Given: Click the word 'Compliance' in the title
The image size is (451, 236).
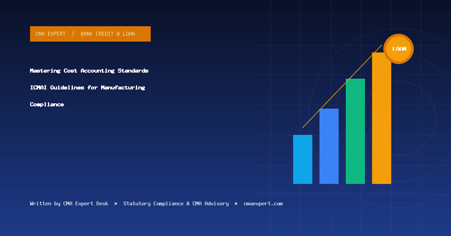Looking at the screenshot, I should (x=47, y=105).
